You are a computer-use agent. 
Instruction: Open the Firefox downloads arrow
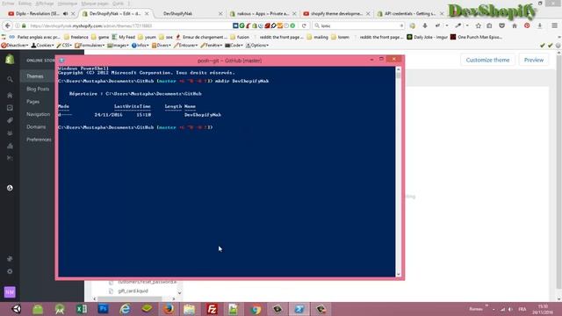pyautogui.click(x=539, y=25)
